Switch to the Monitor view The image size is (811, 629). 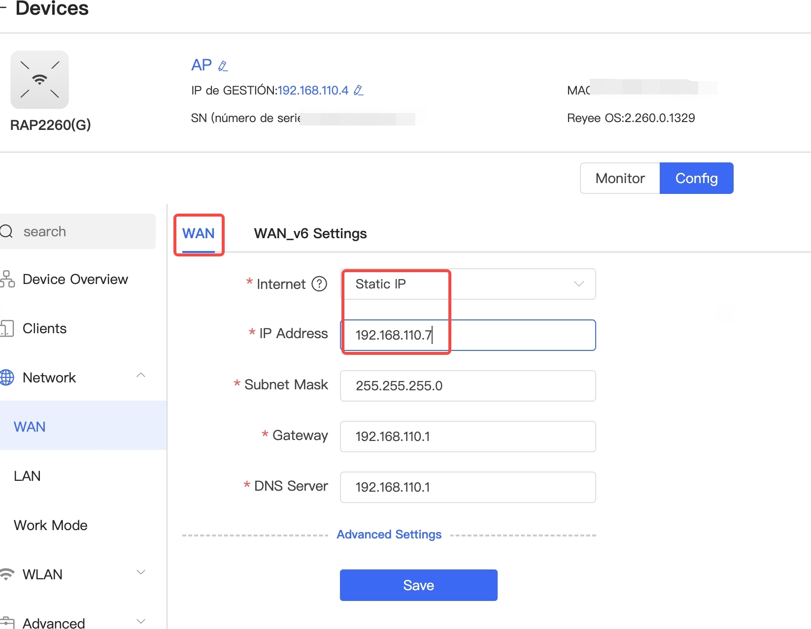coord(620,178)
